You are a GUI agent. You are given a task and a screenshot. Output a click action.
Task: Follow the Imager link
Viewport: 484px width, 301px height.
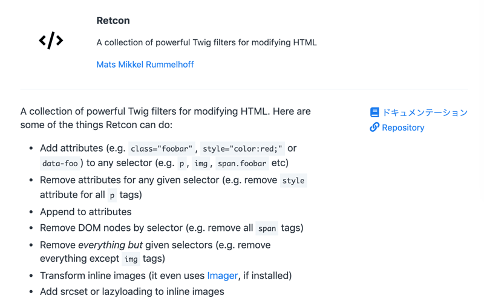(x=222, y=276)
